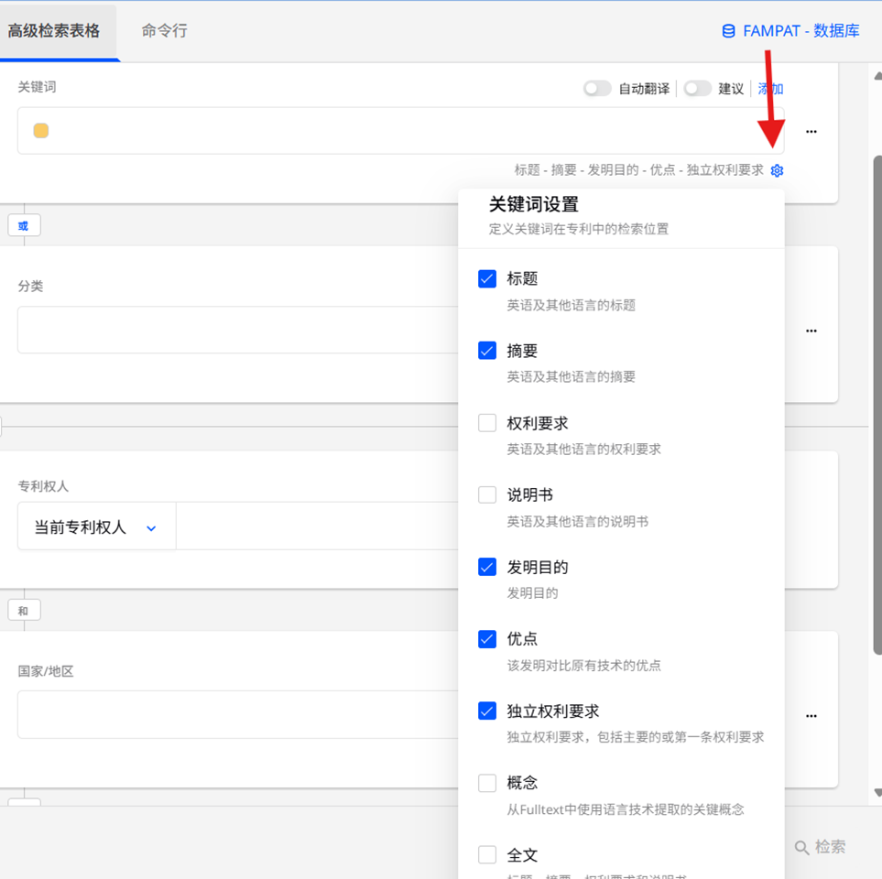
Task: Click the 分类 input field
Action: [x=238, y=330]
